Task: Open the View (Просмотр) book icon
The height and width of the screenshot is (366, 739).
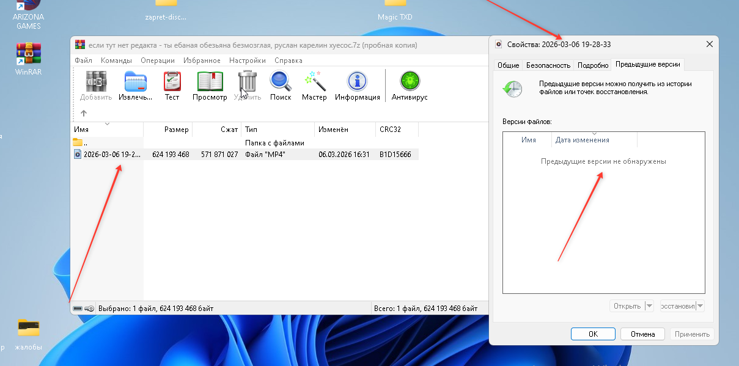Action: (210, 82)
